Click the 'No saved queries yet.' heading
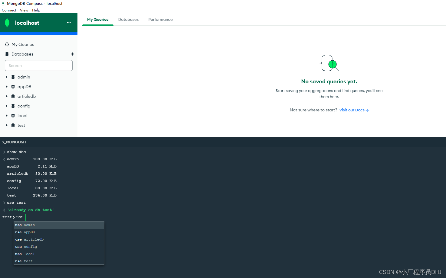The height and width of the screenshot is (278, 446). (329, 81)
